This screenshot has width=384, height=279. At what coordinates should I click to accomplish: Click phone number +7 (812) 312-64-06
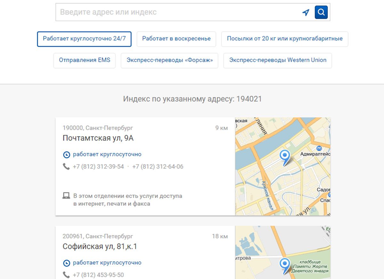[158, 166]
